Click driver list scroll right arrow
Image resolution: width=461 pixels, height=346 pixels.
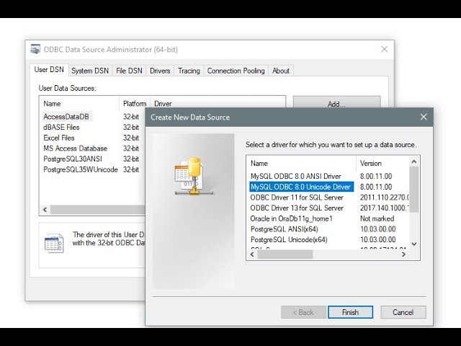(403, 254)
